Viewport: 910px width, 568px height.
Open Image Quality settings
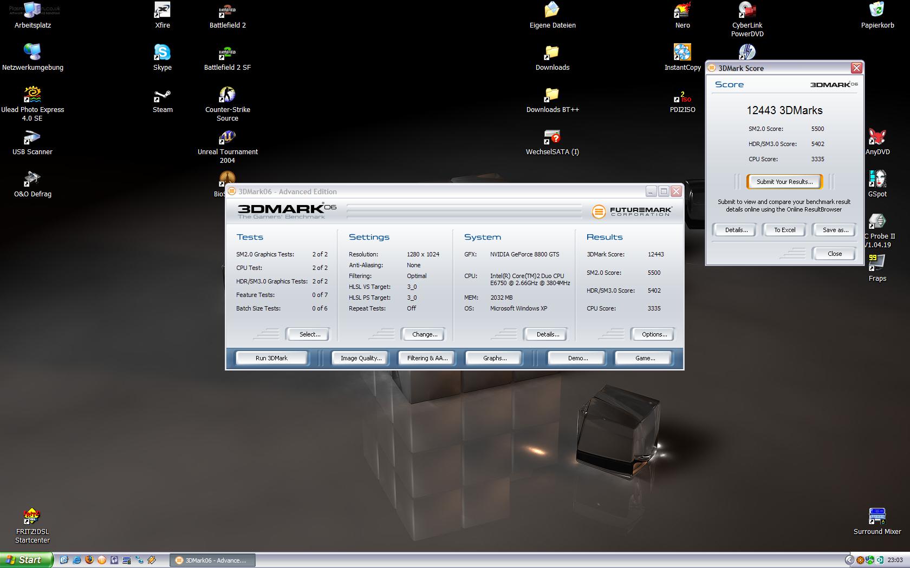[361, 358]
